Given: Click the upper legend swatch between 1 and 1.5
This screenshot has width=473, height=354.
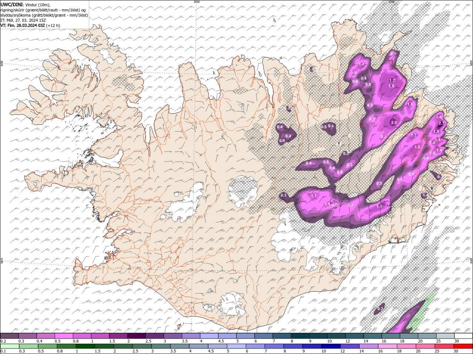Looking at the screenshot, I should 100,336.
